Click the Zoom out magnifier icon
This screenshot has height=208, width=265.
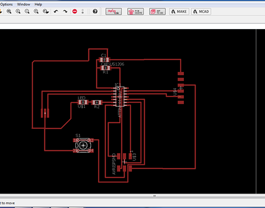(x=27, y=12)
